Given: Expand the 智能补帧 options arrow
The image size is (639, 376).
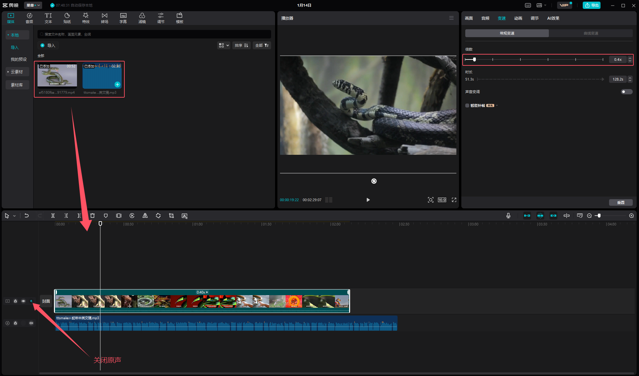Looking at the screenshot, I should 497,106.
